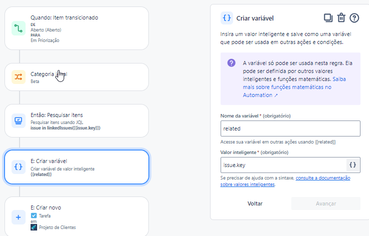Click the purple info question icon
This screenshot has height=236, width=369.
[x=231, y=63]
